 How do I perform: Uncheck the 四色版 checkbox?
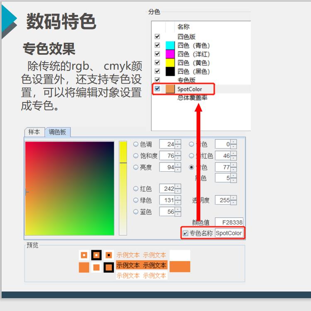pyautogui.click(x=157, y=37)
